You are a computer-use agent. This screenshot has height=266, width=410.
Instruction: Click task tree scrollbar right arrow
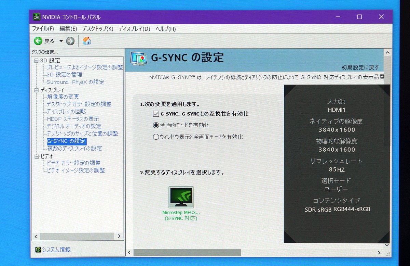coord(119,236)
